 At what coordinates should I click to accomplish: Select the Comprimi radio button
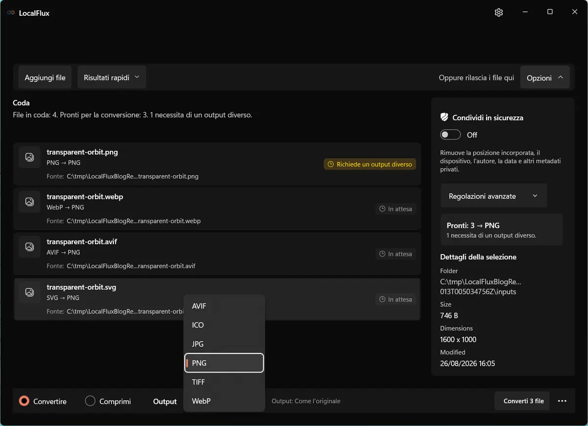(90, 401)
